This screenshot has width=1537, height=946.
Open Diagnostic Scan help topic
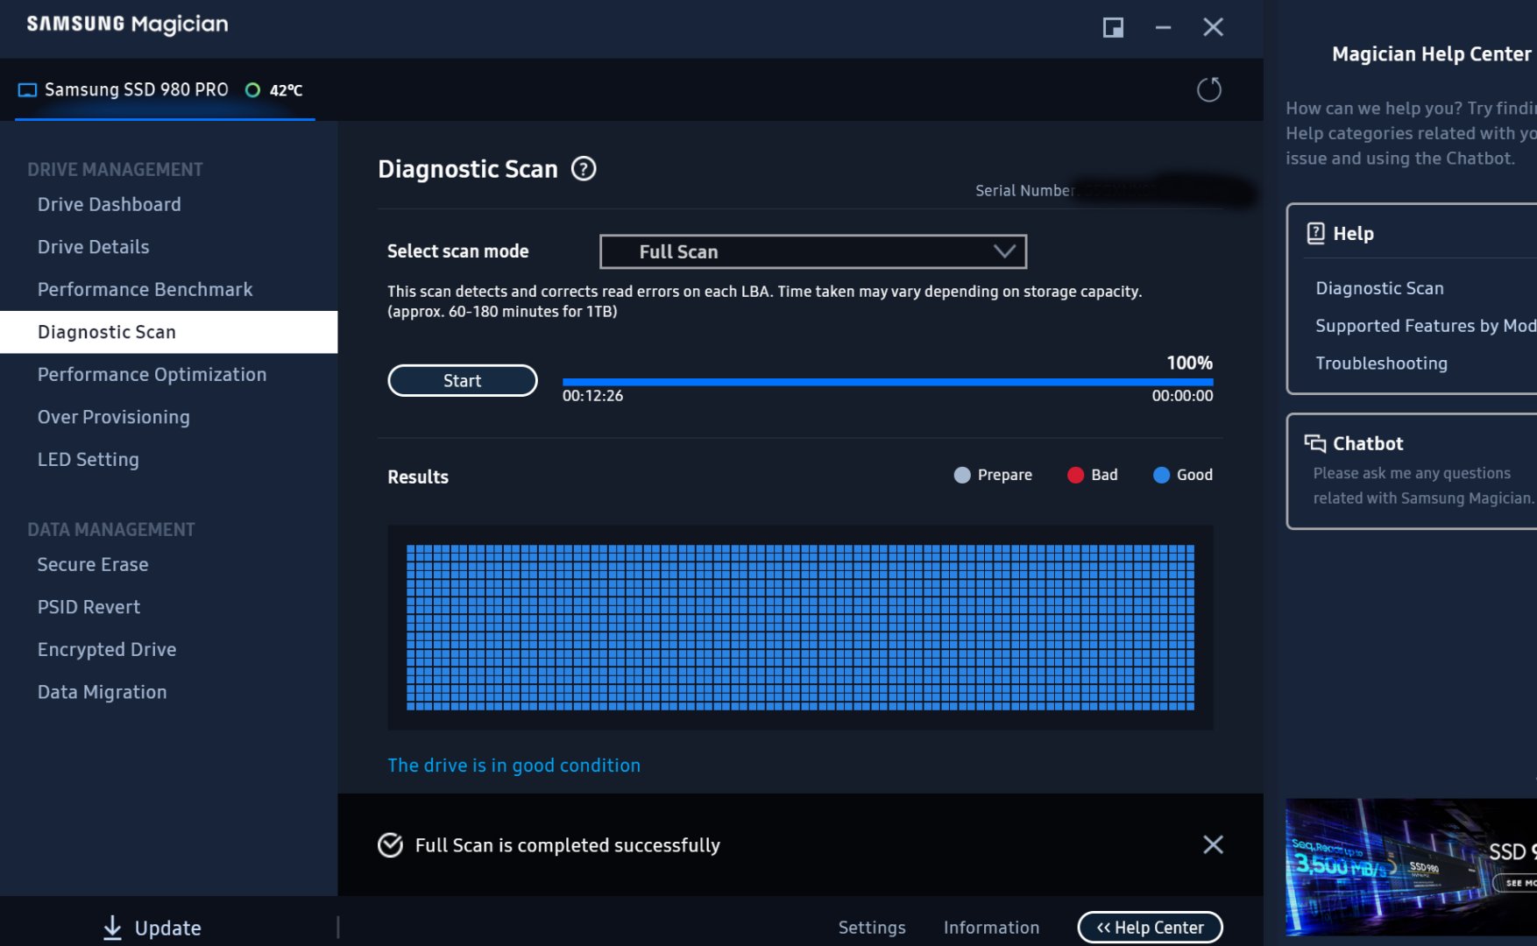pyautogui.click(x=1380, y=288)
